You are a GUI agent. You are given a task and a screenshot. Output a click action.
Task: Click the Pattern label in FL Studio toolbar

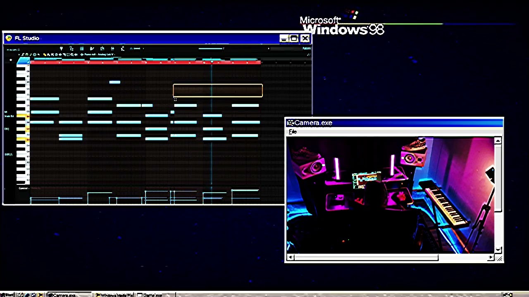pyautogui.click(x=306, y=49)
